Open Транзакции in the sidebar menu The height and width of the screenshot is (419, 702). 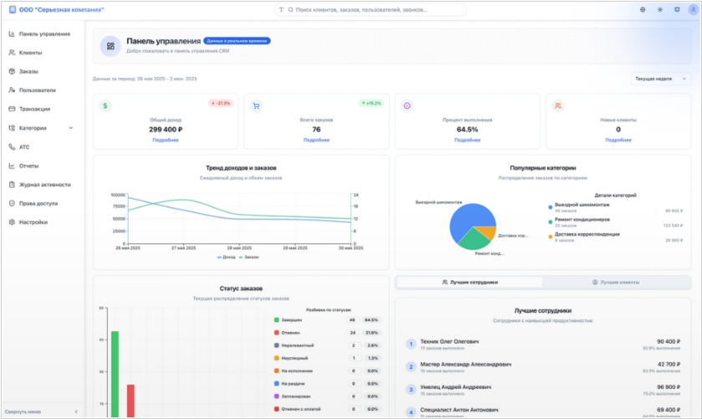click(x=34, y=109)
